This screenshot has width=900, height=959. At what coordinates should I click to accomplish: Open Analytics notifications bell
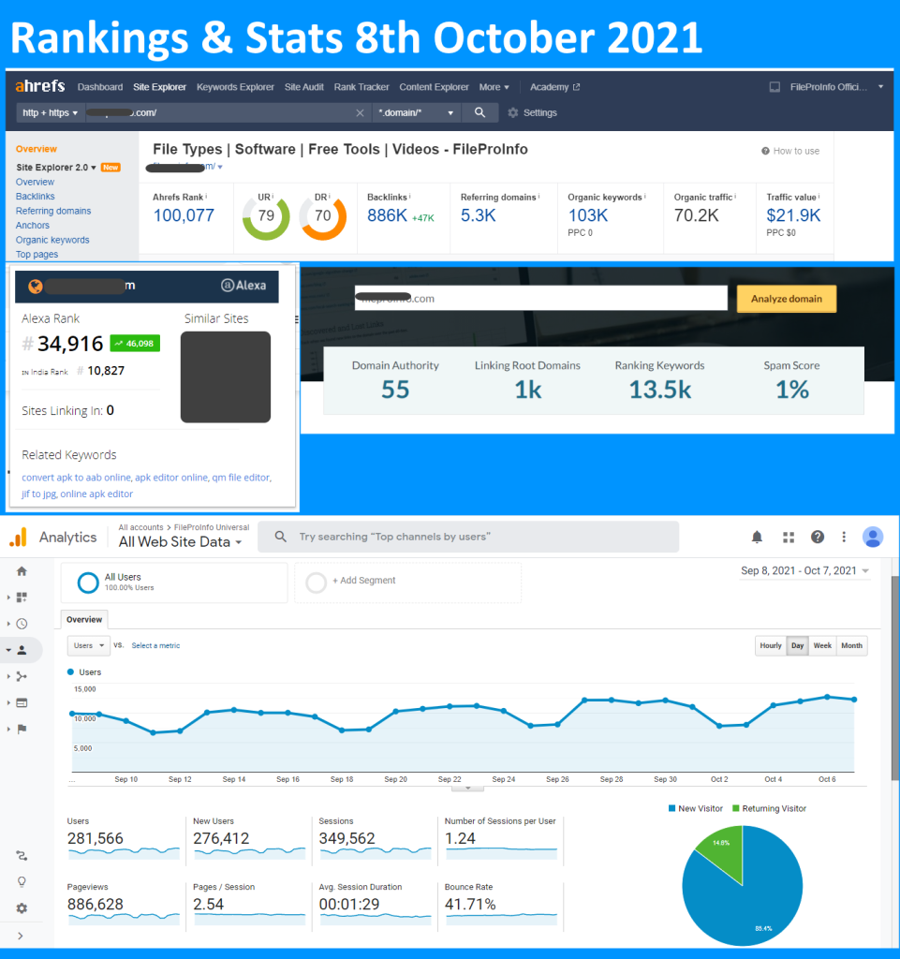click(757, 537)
